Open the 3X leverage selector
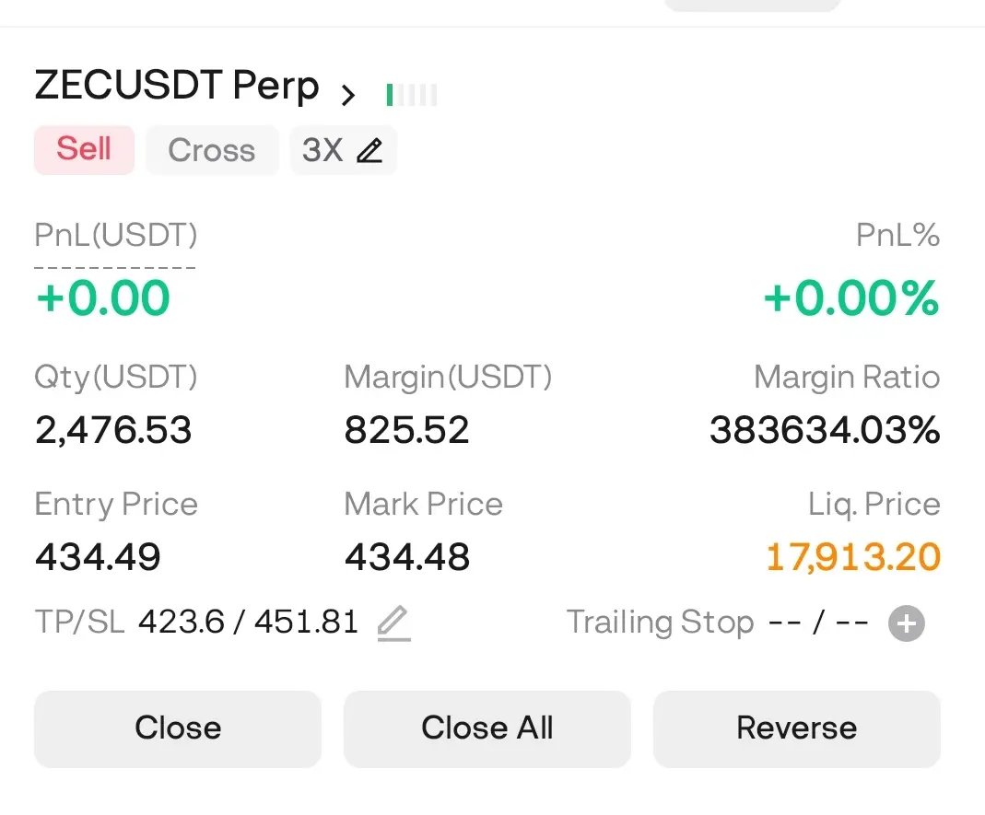Viewport: 985px width, 815px height. click(343, 150)
